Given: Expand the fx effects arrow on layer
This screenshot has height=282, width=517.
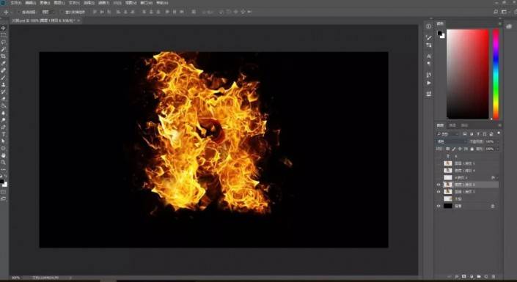Looking at the screenshot, I should click(x=497, y=177).
